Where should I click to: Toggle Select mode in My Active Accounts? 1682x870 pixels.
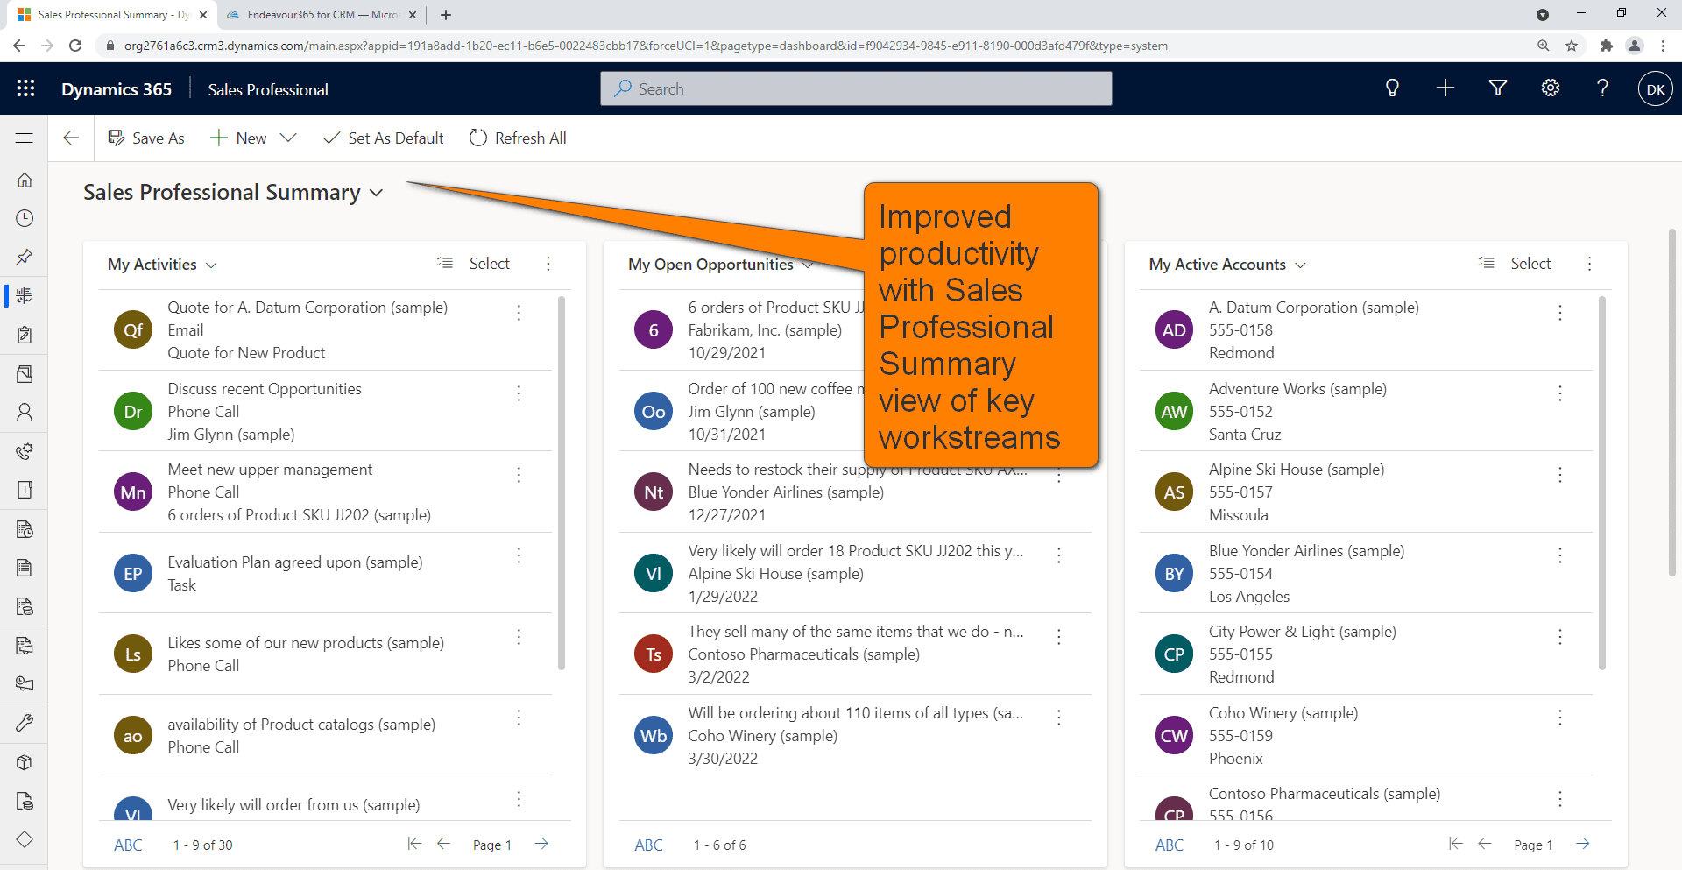(x=1515, y=264)
